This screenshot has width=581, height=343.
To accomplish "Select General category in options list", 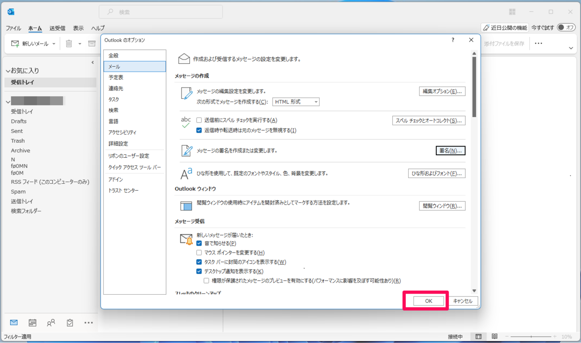I will point(135,56).
